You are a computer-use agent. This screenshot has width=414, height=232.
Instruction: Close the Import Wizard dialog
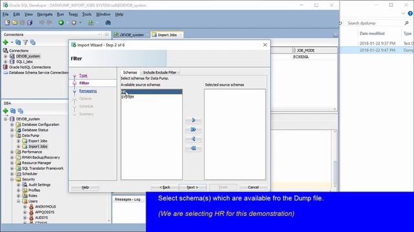pos(265,45)
